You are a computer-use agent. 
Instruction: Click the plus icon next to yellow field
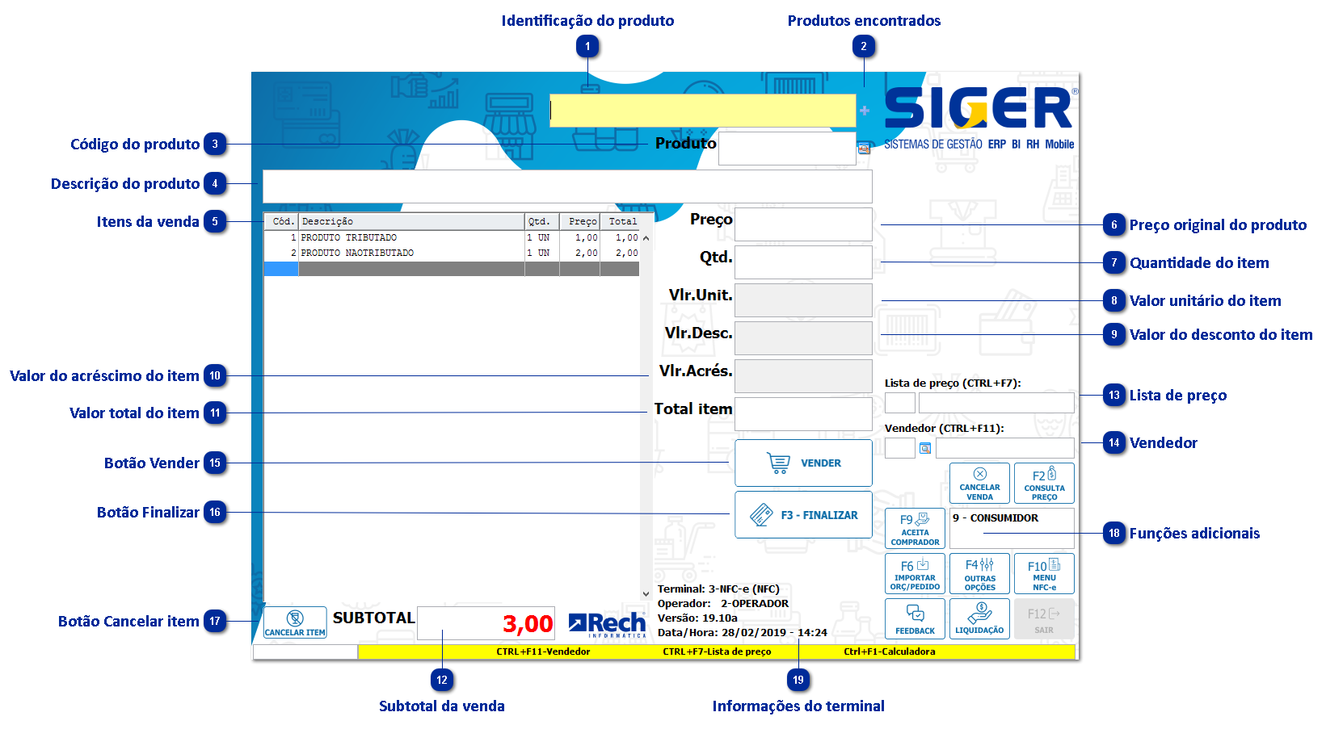(865, 111)
